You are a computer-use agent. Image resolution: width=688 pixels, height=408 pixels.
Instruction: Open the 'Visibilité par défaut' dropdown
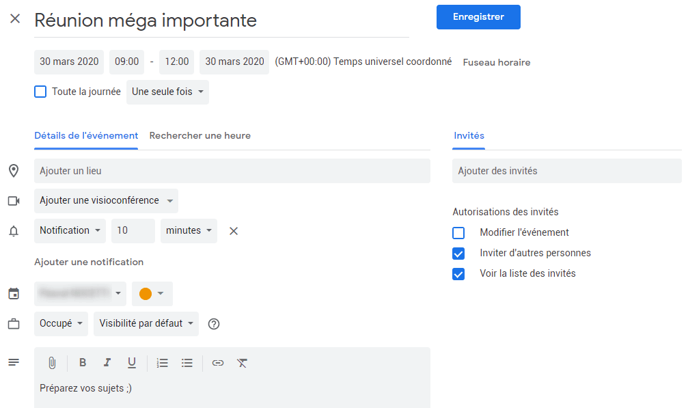coord(146,324)
